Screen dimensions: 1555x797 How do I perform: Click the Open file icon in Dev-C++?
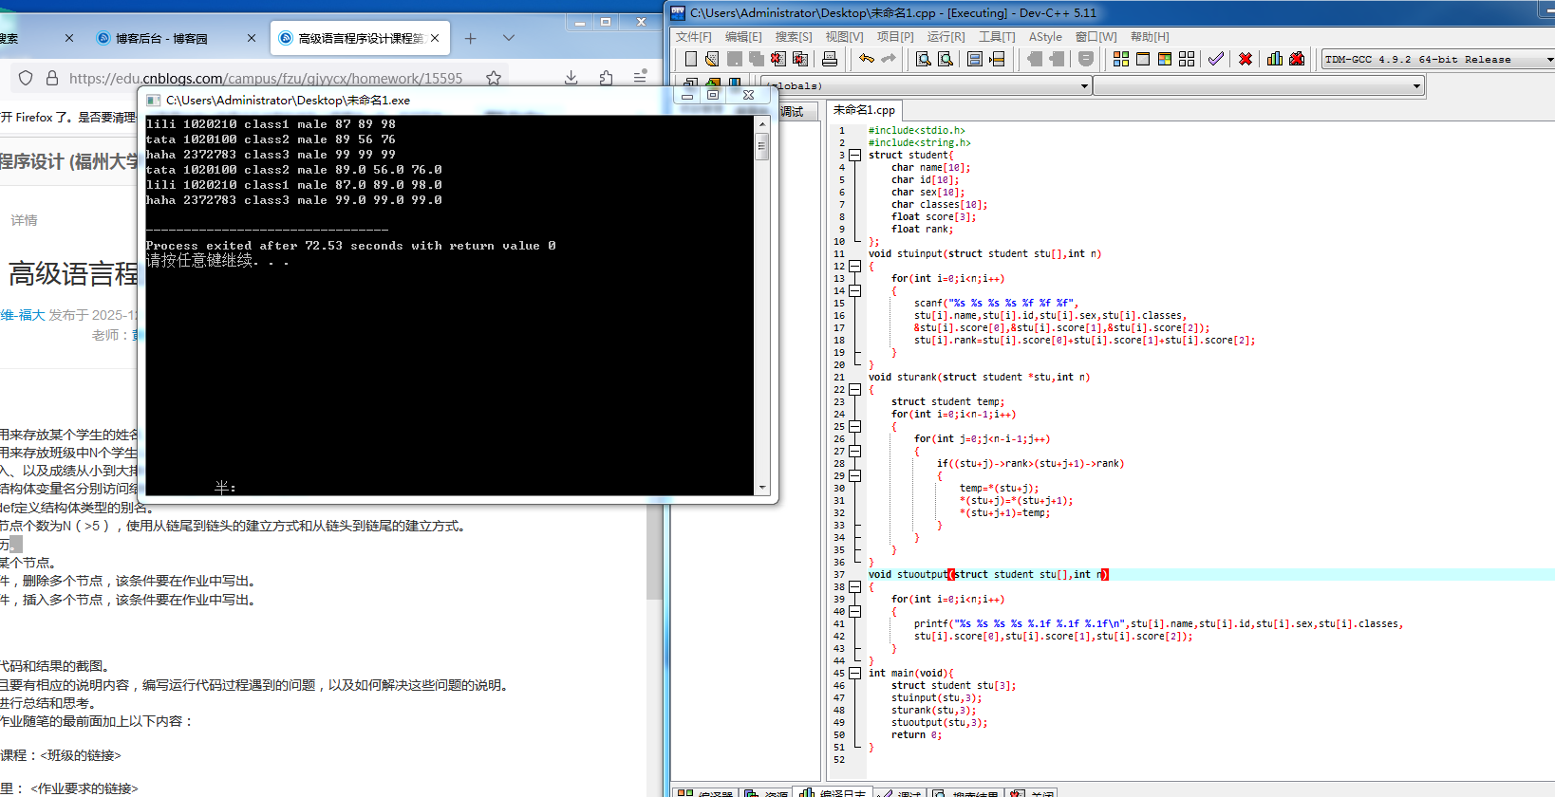[x=712, y=59]
